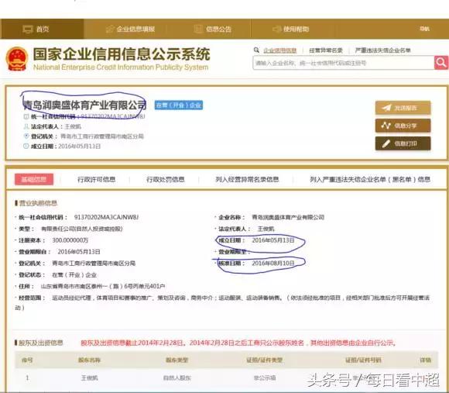The width and height of the screenshot is (449, 393).
Task: Switch to the 行政许可信息 tab
Action: pos(97,179)
